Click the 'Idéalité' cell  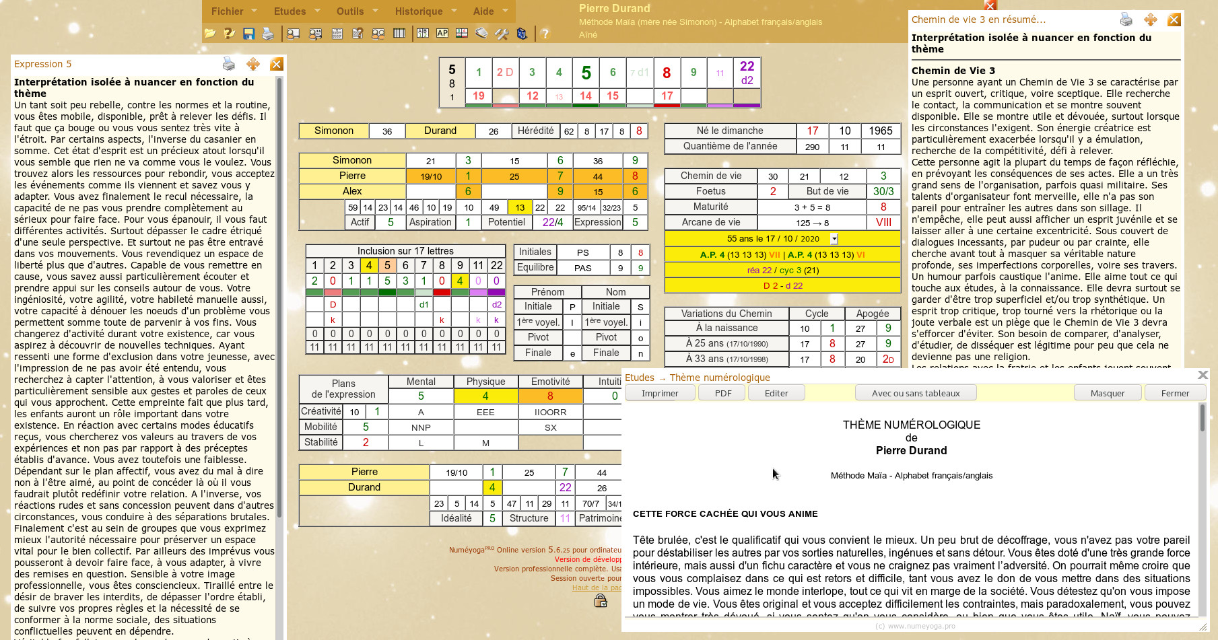(x=456, y=518)
